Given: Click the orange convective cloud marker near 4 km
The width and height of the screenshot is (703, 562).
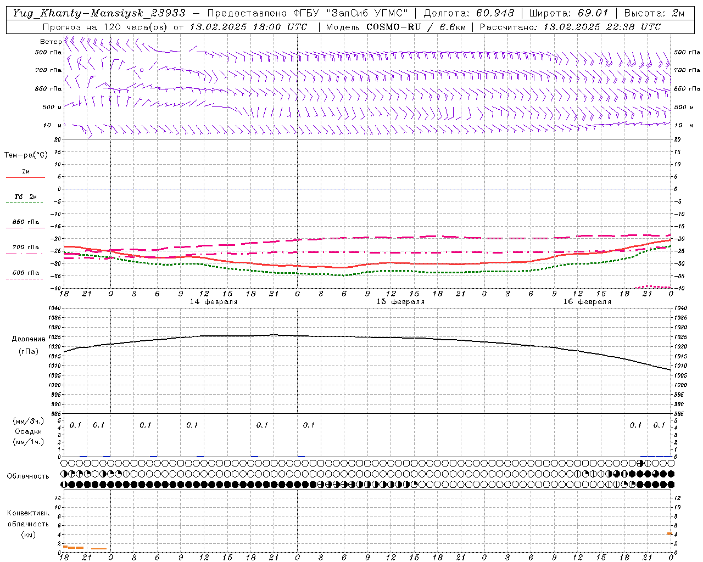Looking at the screenshot, I should point(669,533).
